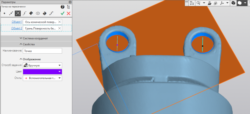Click the rotate view orientation icon

point(216,3)
